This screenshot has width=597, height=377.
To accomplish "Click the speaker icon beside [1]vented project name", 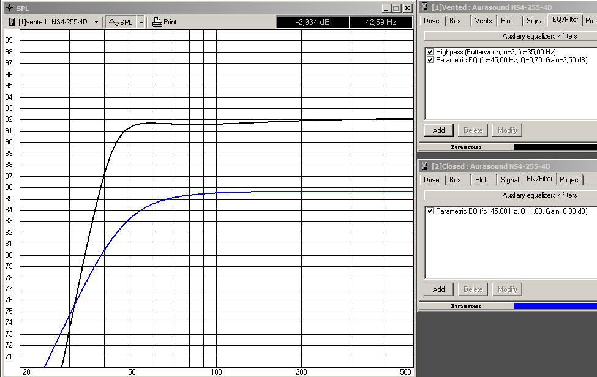I will point(12,22).
